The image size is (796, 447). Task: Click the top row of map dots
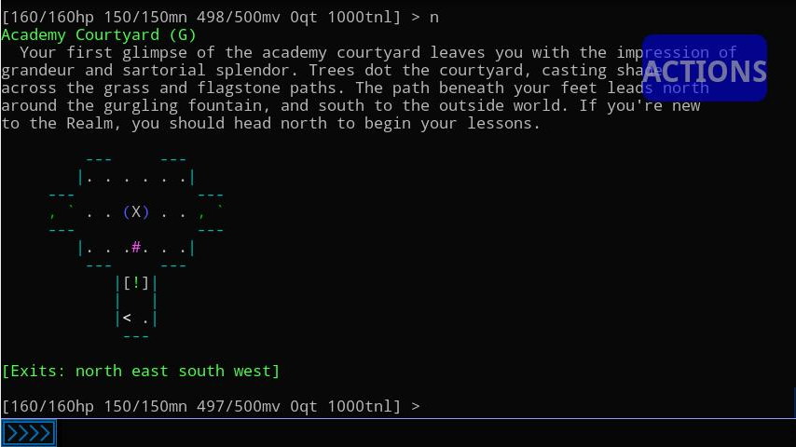(x=136, y=176)
